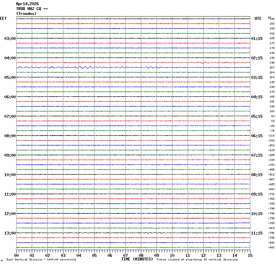Click the (Troodos) station name label

pyautogui.click(x=26, y=14)
